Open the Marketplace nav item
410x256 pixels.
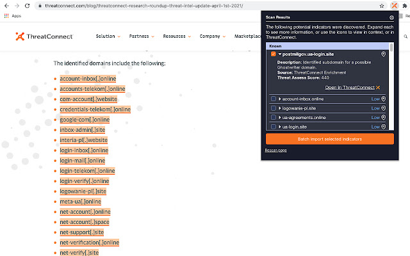pyautogui.click(x=247, y=36)
